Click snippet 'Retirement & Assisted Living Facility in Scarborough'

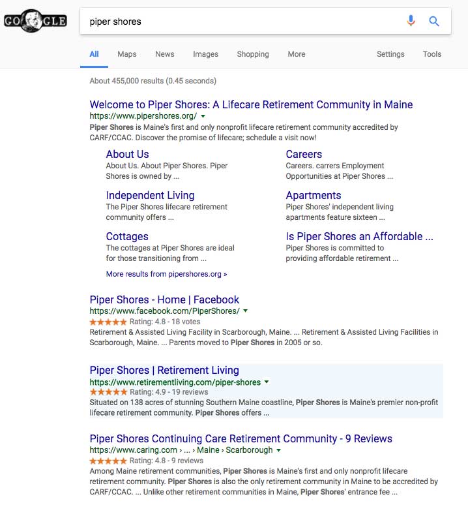(x=263, y=337)
